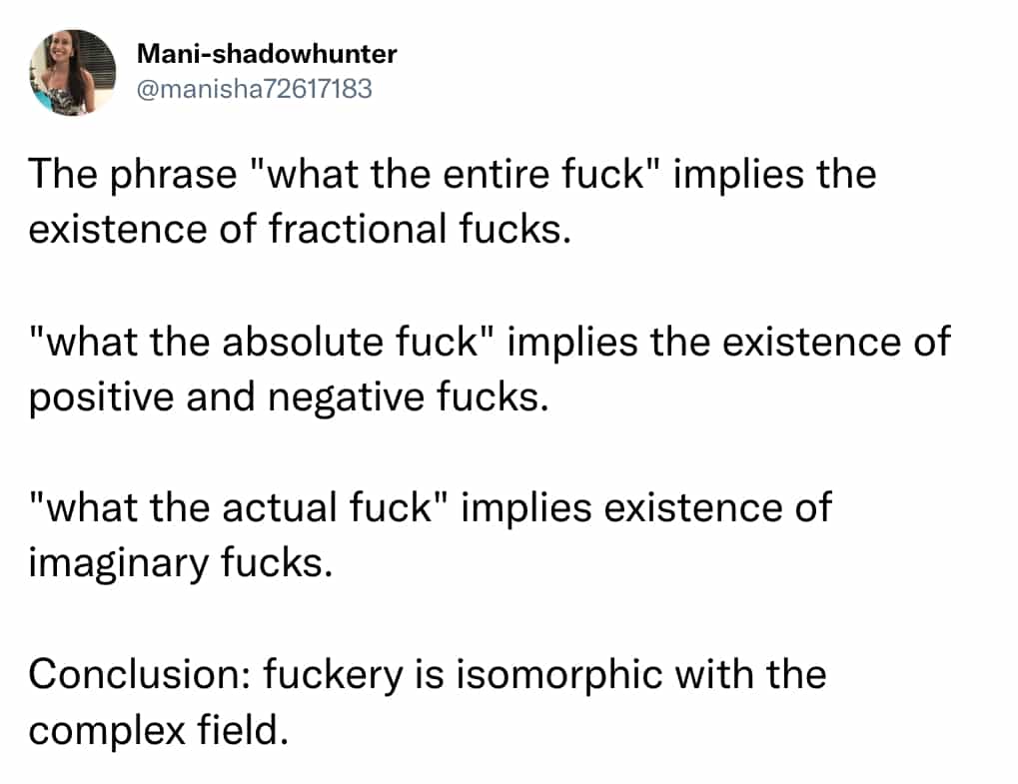The image size is (1018, 784).
Task: Click the final line "complex field."
Action: (x=158, y=729)
